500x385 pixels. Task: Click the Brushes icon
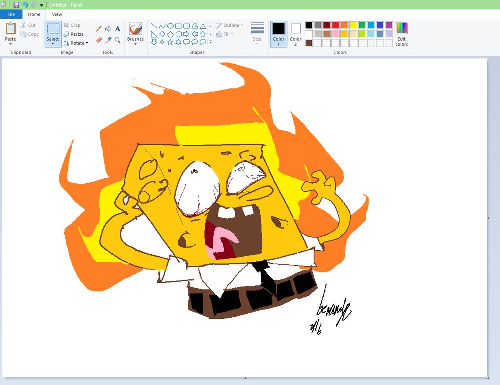tap(135, 28)
